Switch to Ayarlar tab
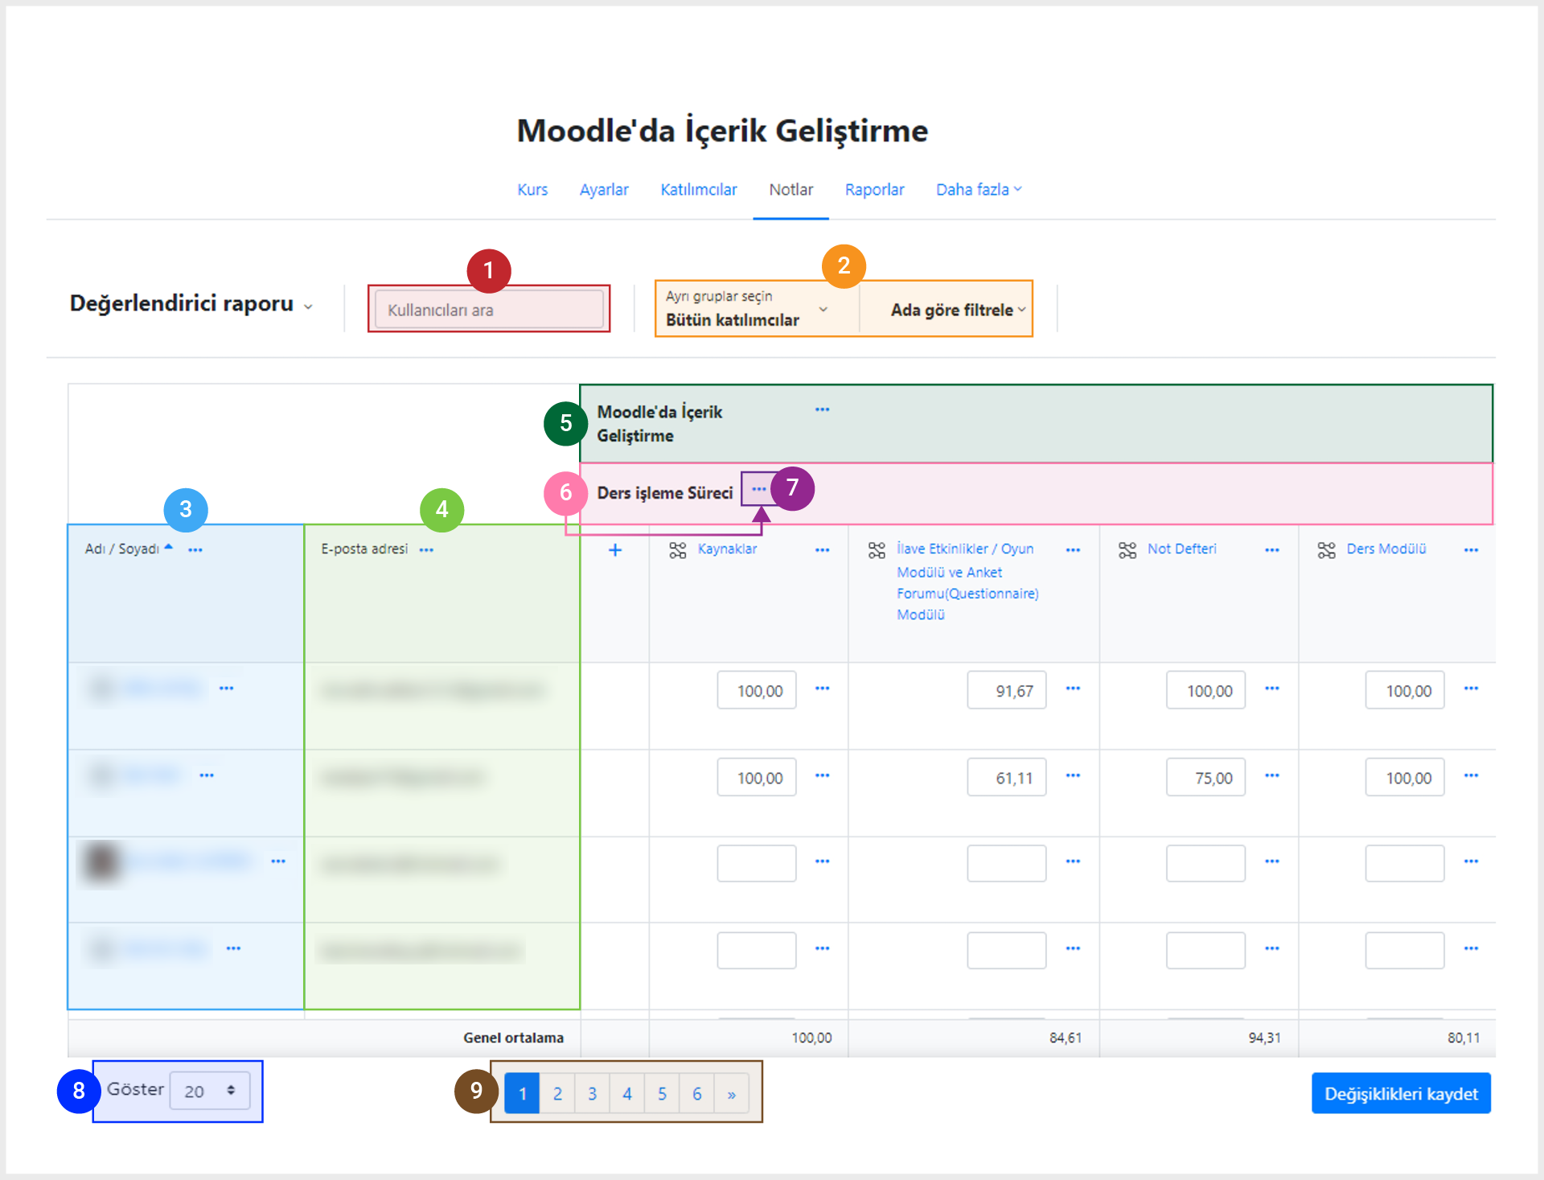This screenshot has height=1180, width=1544. coord(604,190)
